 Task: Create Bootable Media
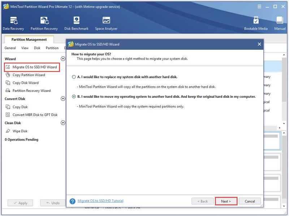[256, 23]
